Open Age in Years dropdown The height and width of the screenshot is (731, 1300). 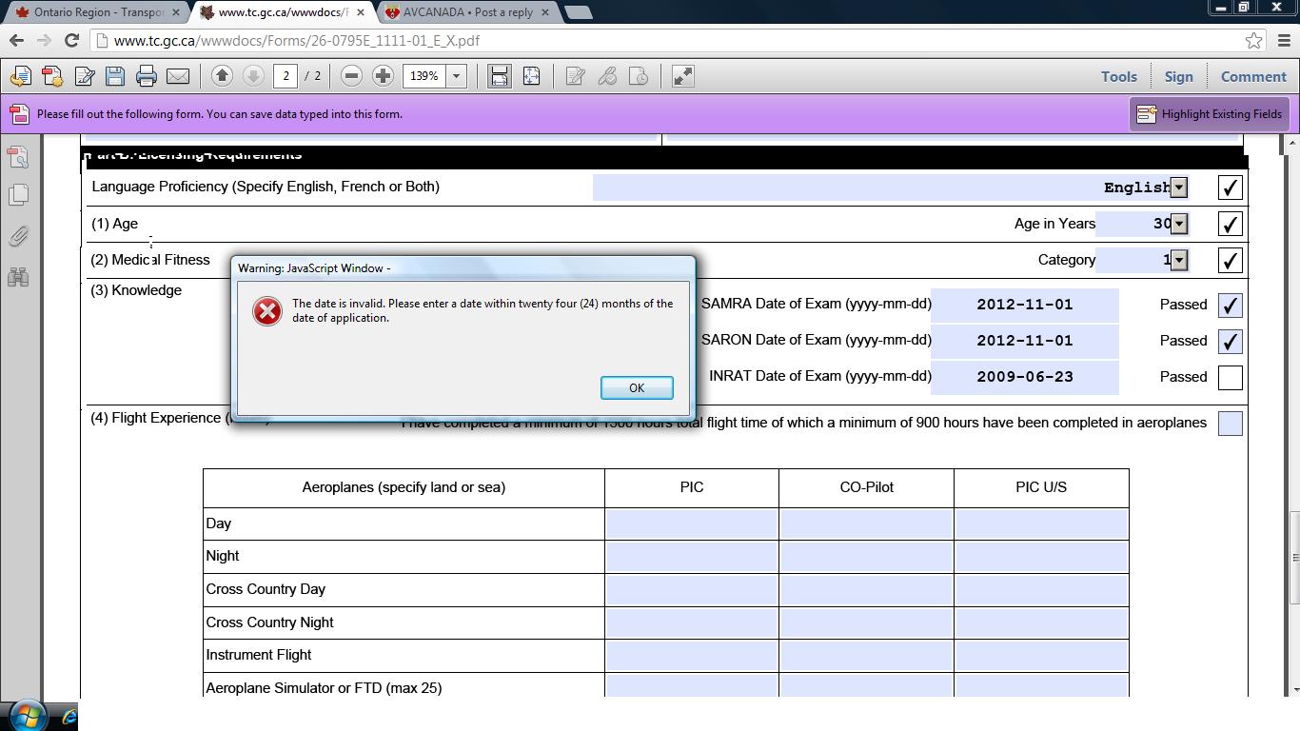(1178, 224)
